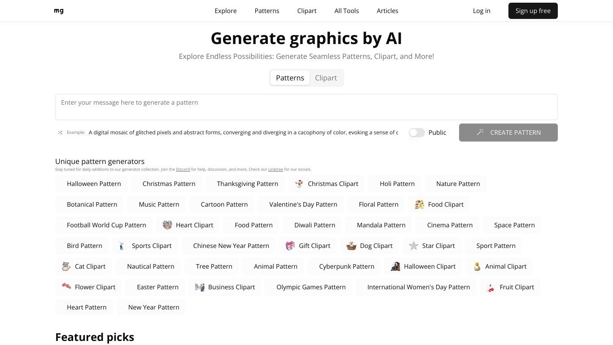Switch to the Clipart tab
Viewport: 613px width, 345px height.
(x=326, y=78)
